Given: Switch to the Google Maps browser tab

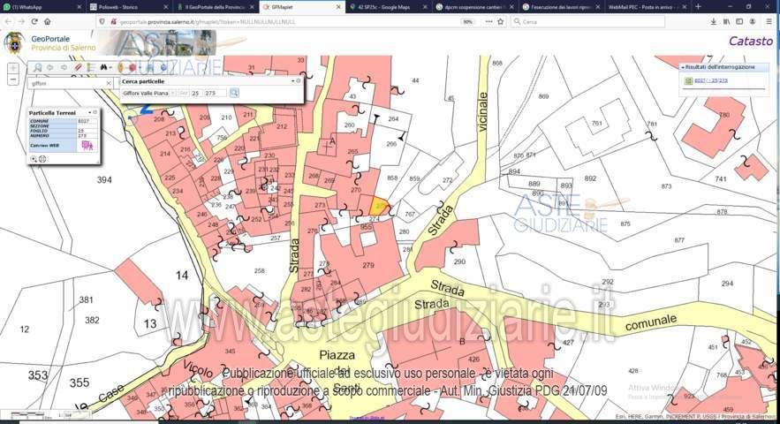Looking at the screenshot, I should [x=384, y=6].
